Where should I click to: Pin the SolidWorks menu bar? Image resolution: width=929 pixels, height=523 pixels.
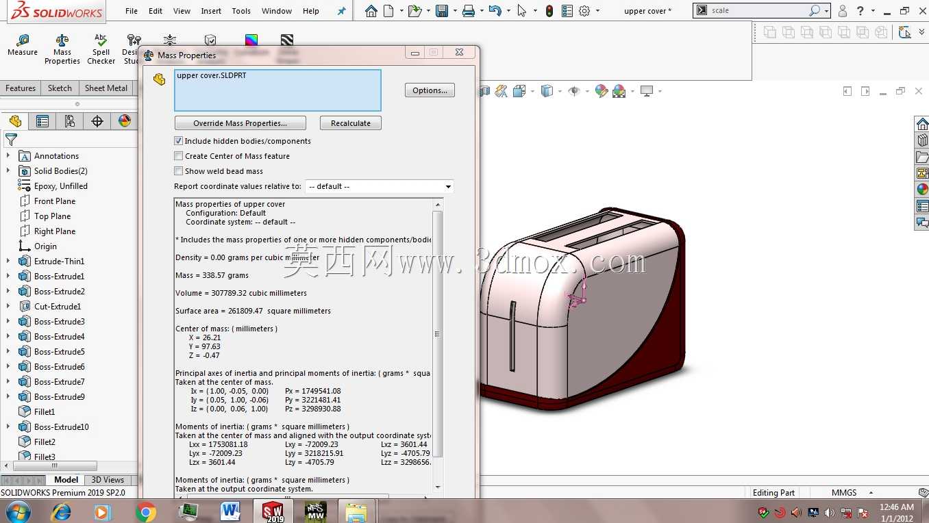pos(342,11)
